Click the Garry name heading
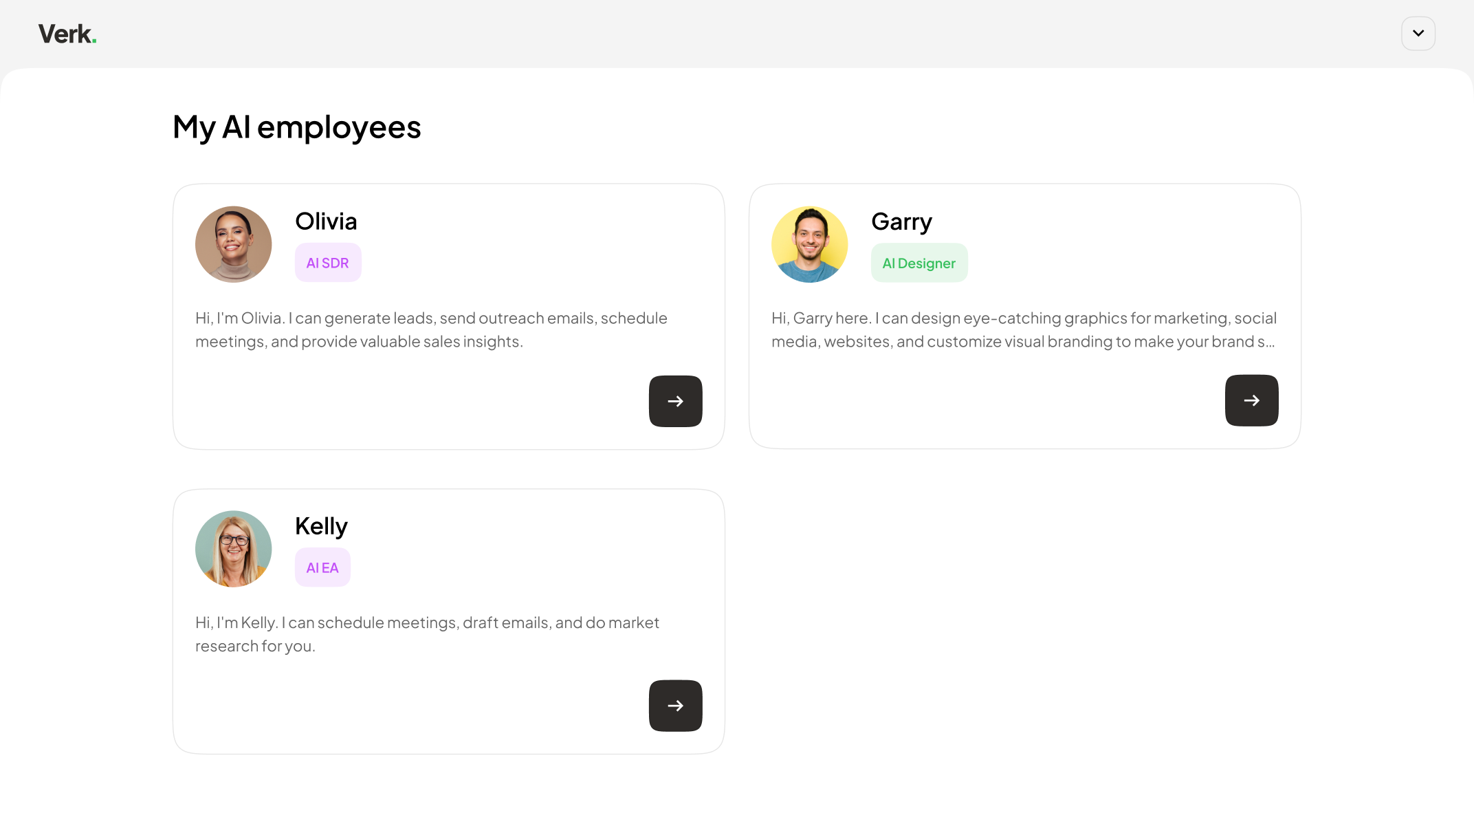Screen dimensions: 1474x824 coord(901,221)
